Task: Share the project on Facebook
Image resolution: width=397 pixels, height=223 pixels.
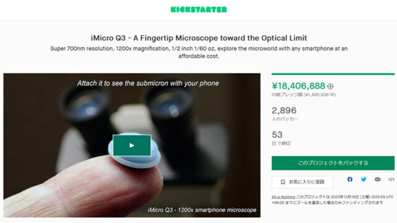Action: tap(350, 179)
